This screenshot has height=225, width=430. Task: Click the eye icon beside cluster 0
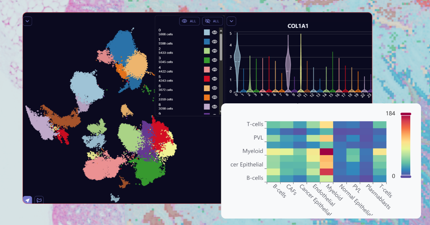(x=214, y=32)
